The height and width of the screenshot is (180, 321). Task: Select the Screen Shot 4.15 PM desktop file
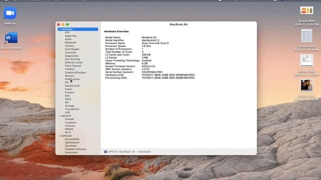[x=306, y=60]
